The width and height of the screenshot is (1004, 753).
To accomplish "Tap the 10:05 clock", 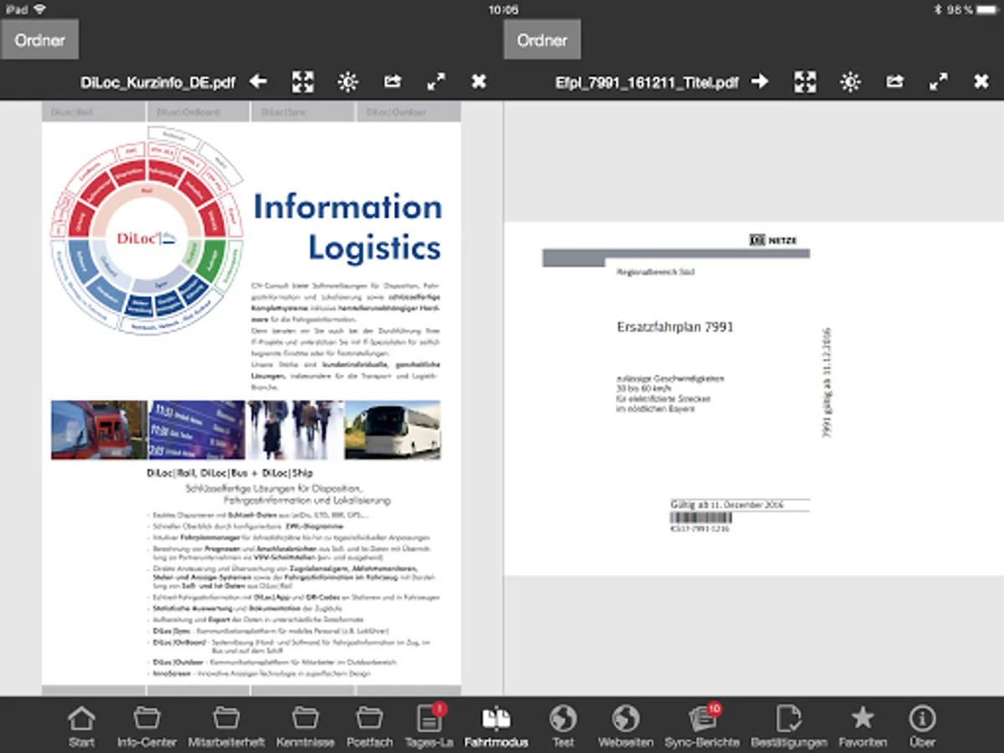I will (503, 9).
